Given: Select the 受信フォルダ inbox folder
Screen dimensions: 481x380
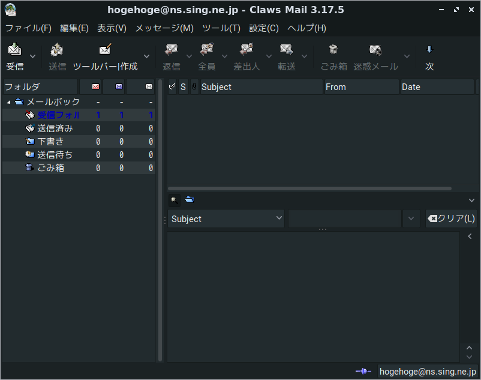Looking at the screenshot, I should pyautogui.click(x=79, y=115).
